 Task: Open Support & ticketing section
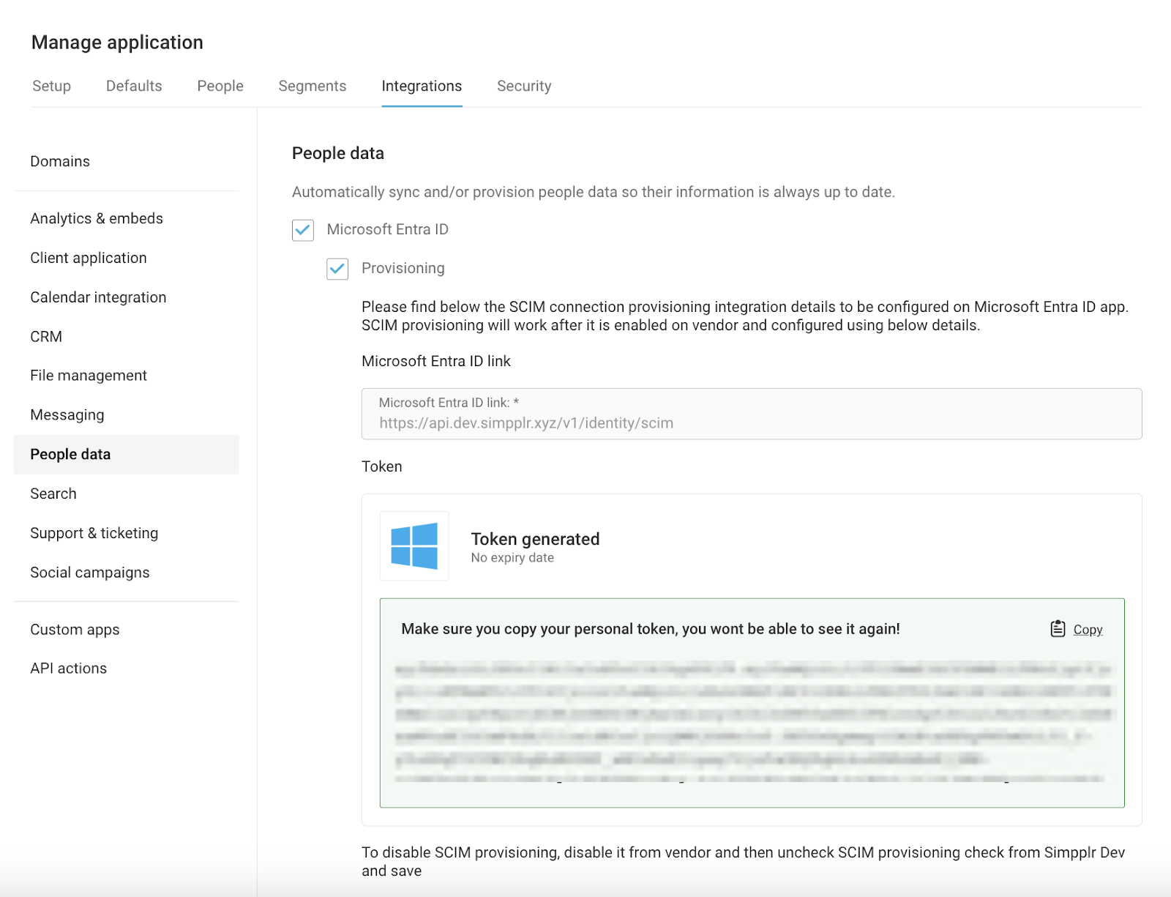[x=94, y=533]
